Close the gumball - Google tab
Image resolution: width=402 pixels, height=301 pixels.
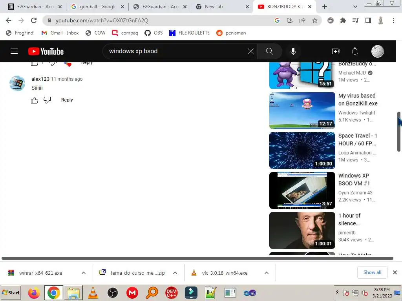(122, 7)
